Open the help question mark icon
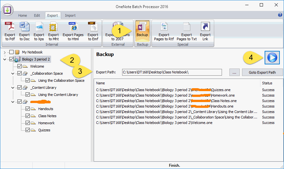The height and width of the screenshot is (169, 284). tap(280, 15)
